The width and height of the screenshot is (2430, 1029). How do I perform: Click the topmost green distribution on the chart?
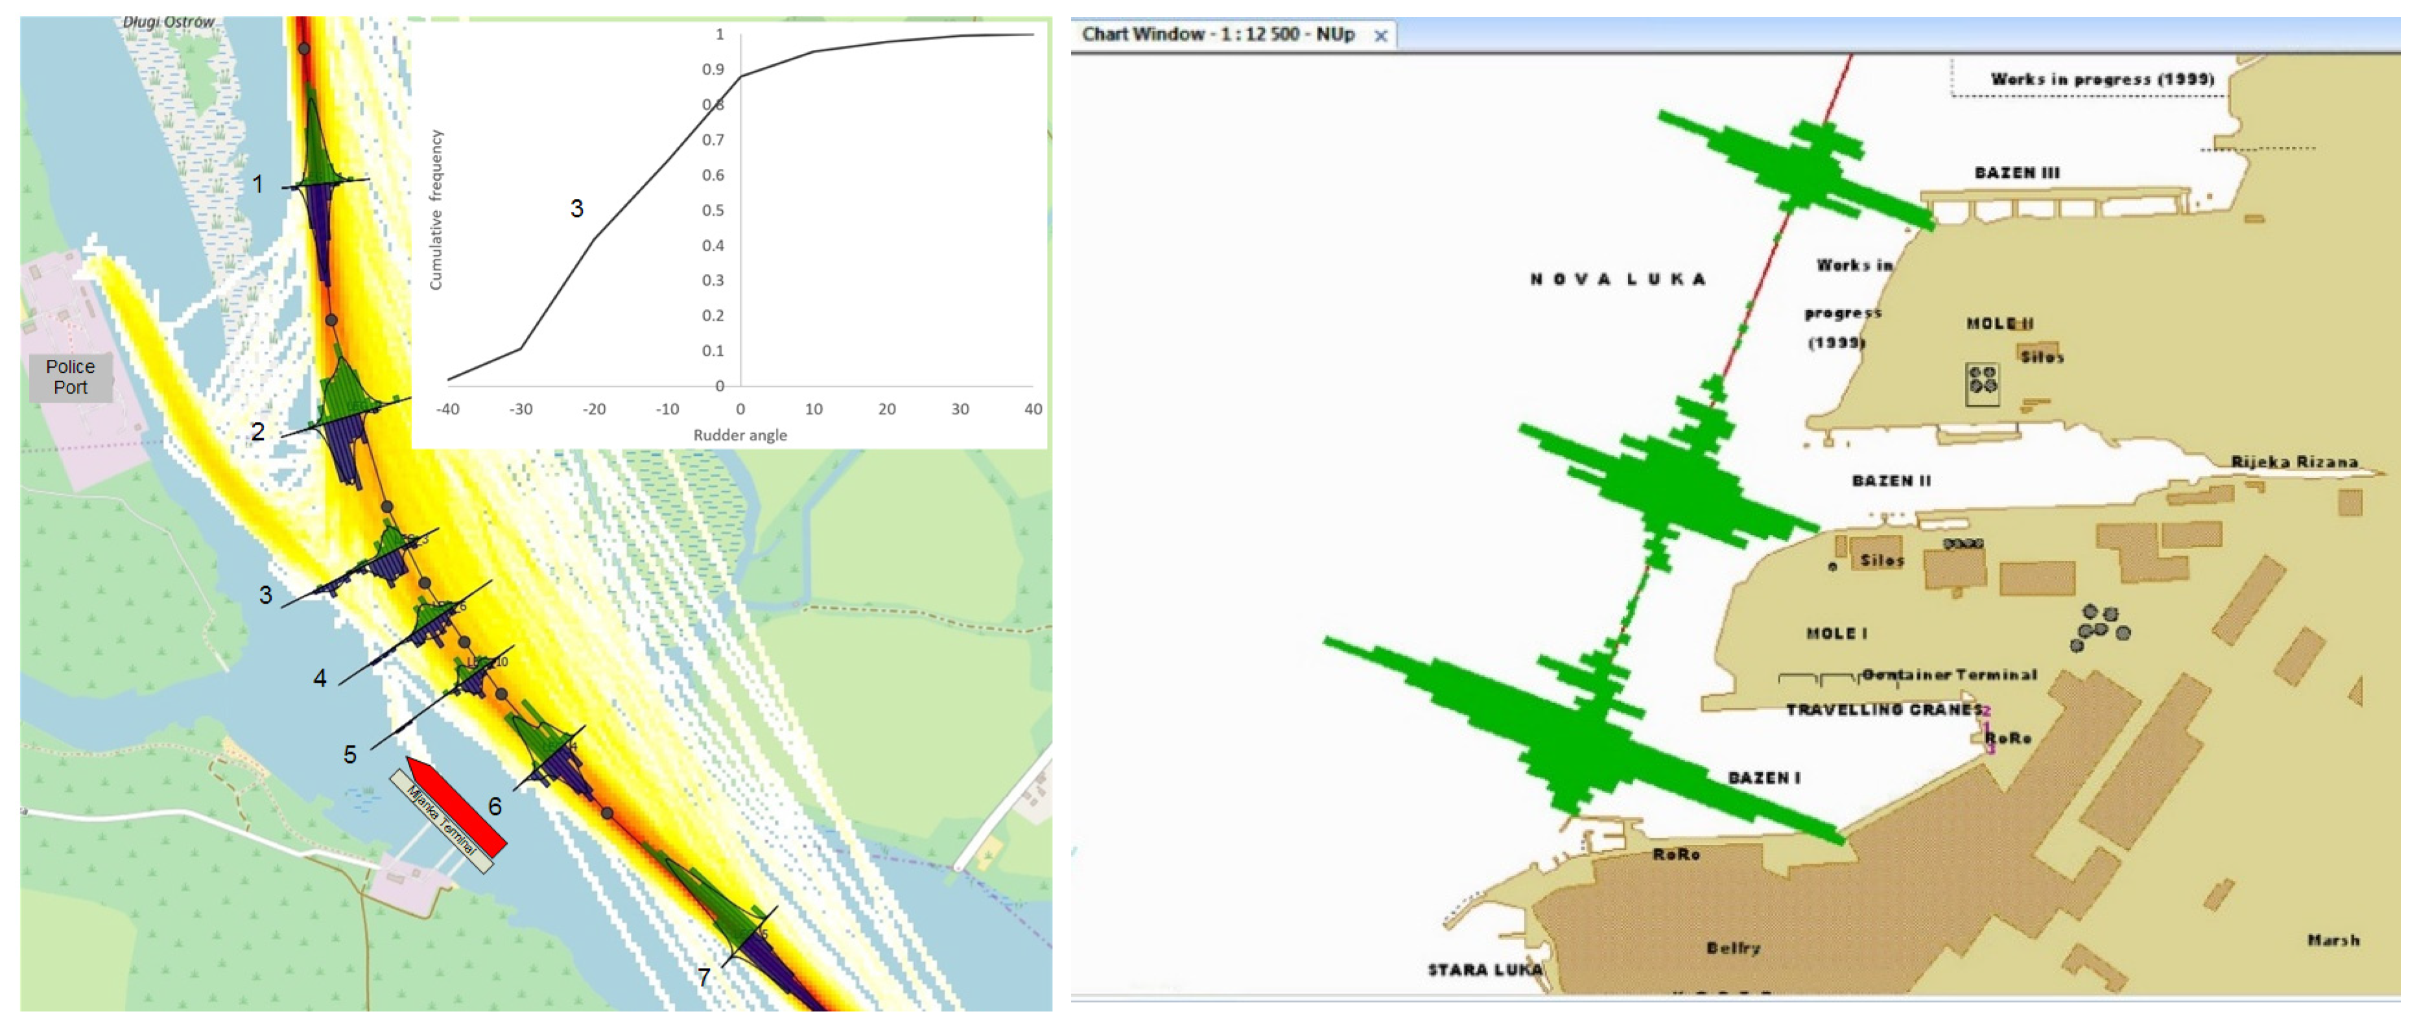(x=1804, y=172)
